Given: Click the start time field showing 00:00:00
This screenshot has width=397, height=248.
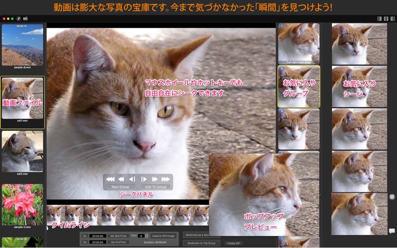Looking at the screenshot, I should click(98, 236).
